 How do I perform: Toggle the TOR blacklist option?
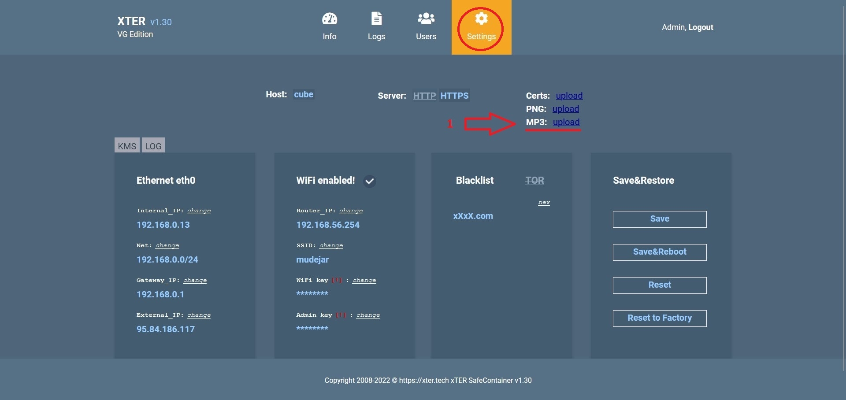click(x=534, y=181)
